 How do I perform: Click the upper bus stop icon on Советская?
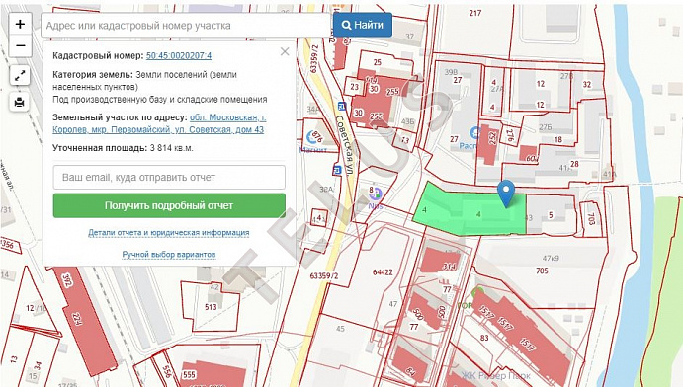click(342, 106)
